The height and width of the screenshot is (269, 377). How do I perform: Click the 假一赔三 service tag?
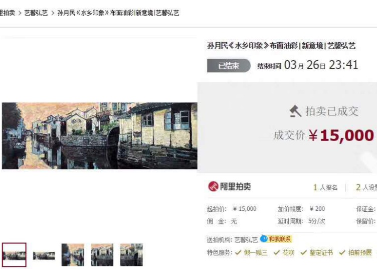[x=256, y=252]
